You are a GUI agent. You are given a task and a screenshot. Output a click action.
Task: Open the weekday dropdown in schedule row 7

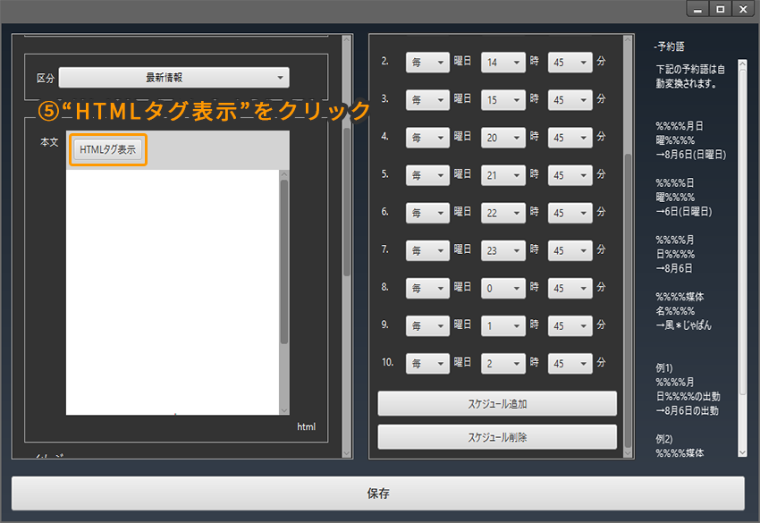pyautogui.click(x=427, y=250)
